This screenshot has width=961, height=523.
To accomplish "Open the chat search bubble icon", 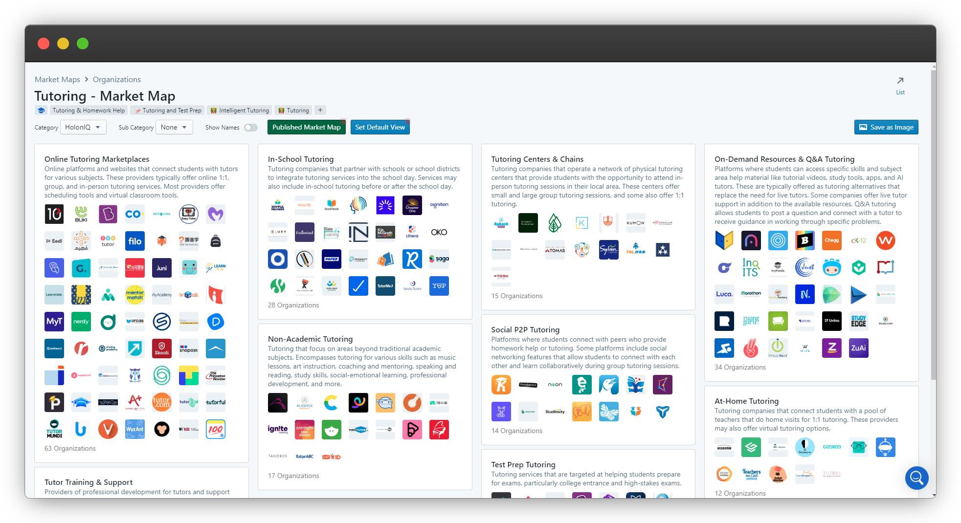I will coord(917,478).
